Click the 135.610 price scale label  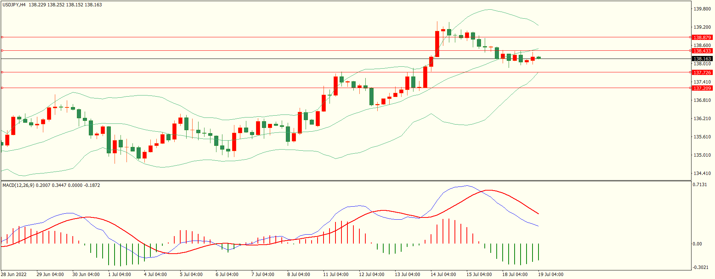702,137
